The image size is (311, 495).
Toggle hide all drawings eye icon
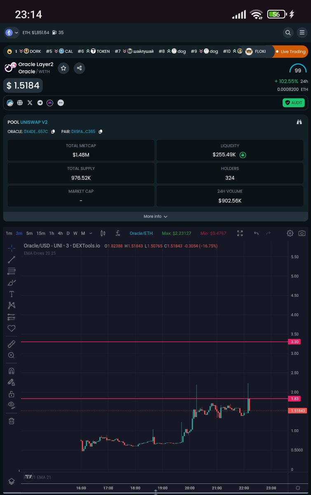(12, 405)
